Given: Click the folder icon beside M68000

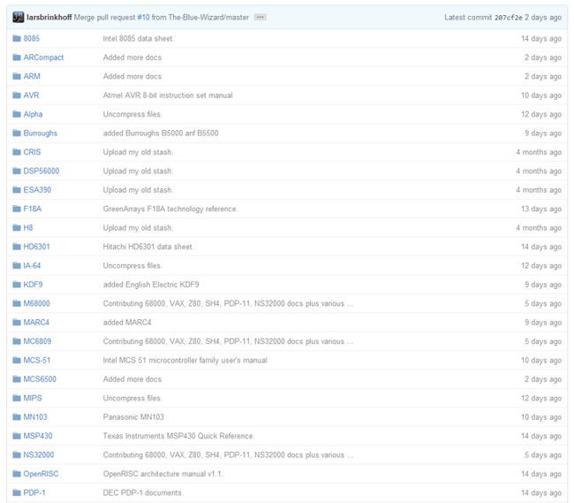Looking at the screenshot, I should (17, 303).
